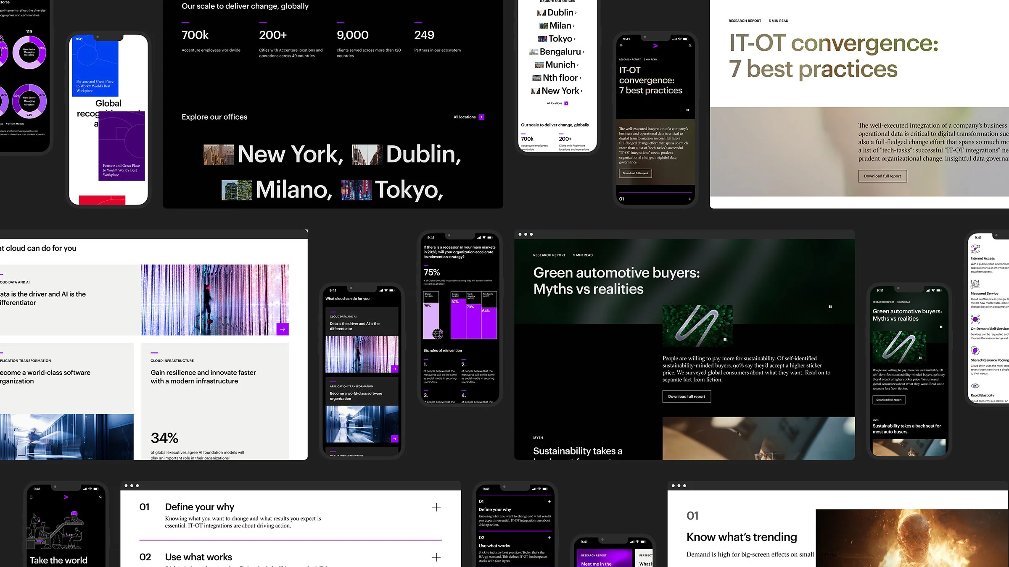Click the On-Demand Self-Service icon
This screenshot has width=1009, height=567.
point(975,319)
